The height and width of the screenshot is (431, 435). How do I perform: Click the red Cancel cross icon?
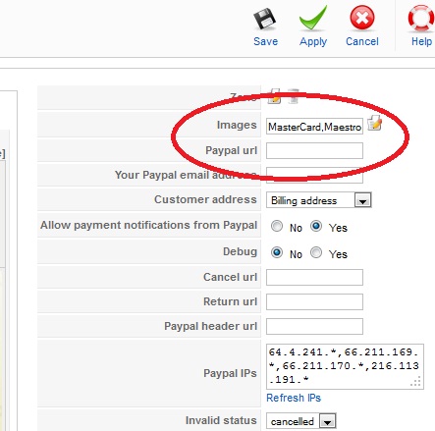pyautogui.click(x=362, y=19)
